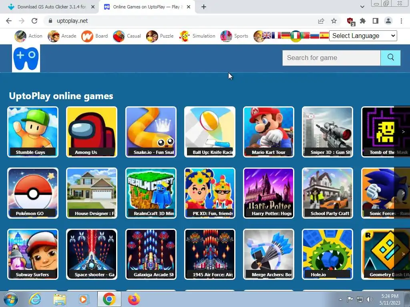This screenshot has height=307, width=410.
Task: Open the Select Language dropdown
Action: tap(363, 36)
